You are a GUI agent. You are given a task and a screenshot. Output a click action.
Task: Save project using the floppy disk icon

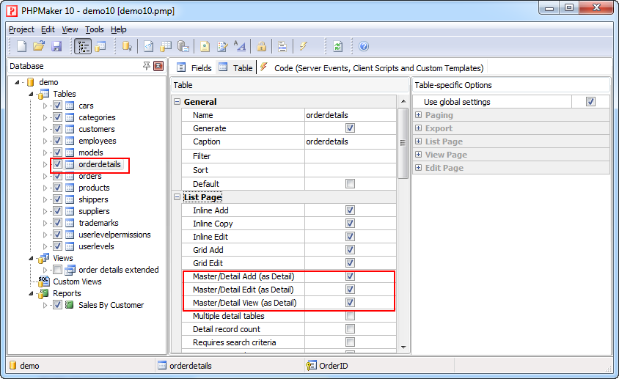pos(56,47)
